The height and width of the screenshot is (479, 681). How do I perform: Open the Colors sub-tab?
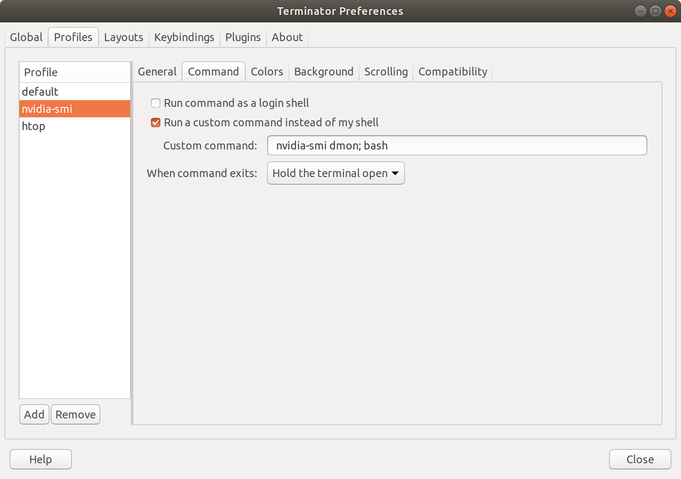click(x=267, y=72)
